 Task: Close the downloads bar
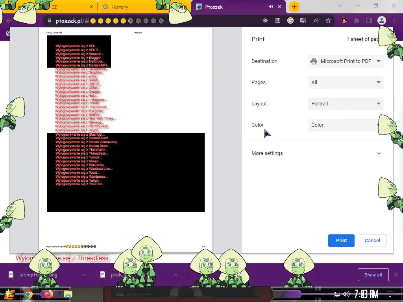pyautogui.click(x=396, y=275)
